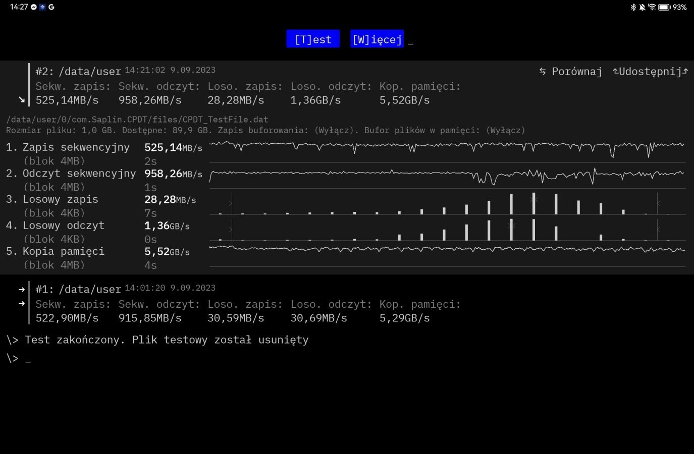This screenshot has width=694, height=454.
Task: Click the #2: /data/user result header
Action: [x=78, y=72]
